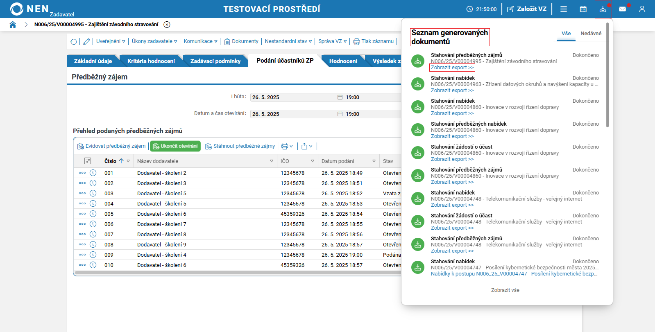Expand the Uveřejnění dropdown
Screen dimensions: 655x332
pyautogui.click(x=111, y=41)
